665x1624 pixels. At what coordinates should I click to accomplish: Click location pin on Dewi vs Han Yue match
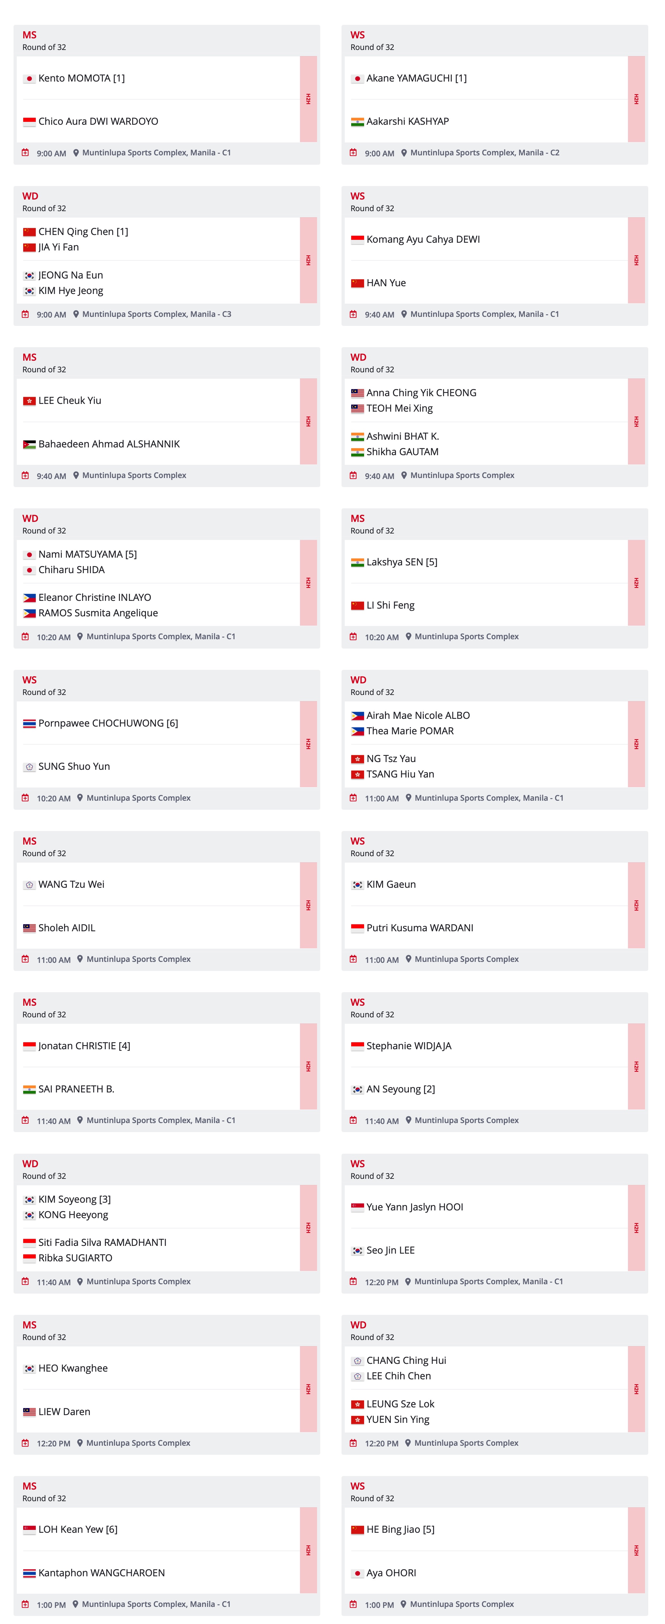404,314
